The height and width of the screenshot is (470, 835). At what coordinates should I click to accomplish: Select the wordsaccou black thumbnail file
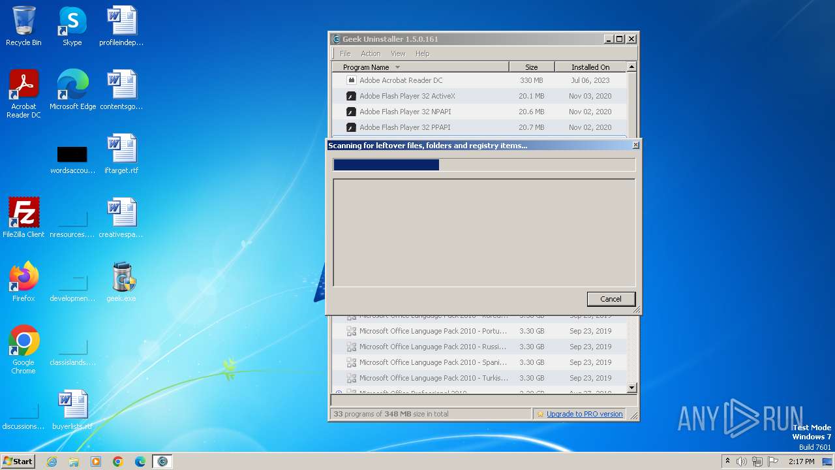click(72, 154)
